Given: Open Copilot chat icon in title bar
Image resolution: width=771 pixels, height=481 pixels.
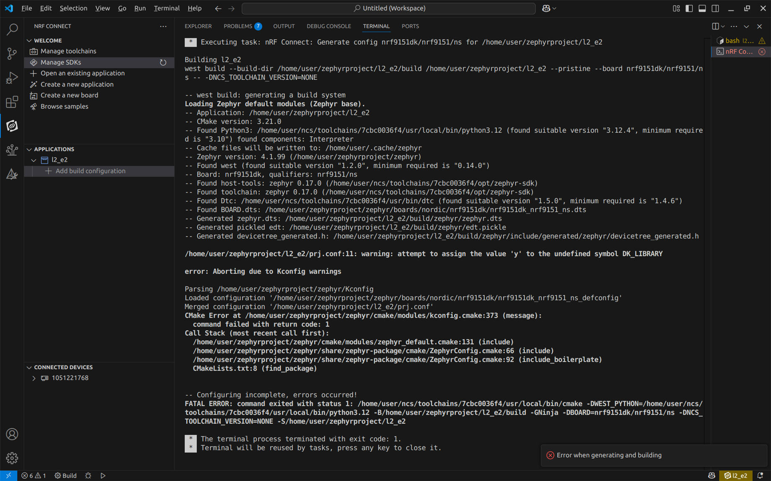Looking at the screenshot, I should pos(546,8).
